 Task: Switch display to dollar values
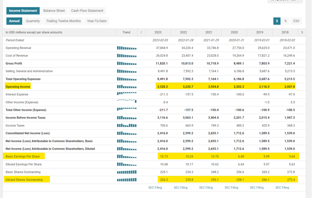[x=277, y=21]
